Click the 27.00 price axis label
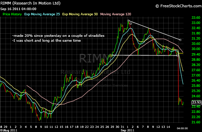The image size is (202, 132). pyautogui.click(x=196, y=75)
